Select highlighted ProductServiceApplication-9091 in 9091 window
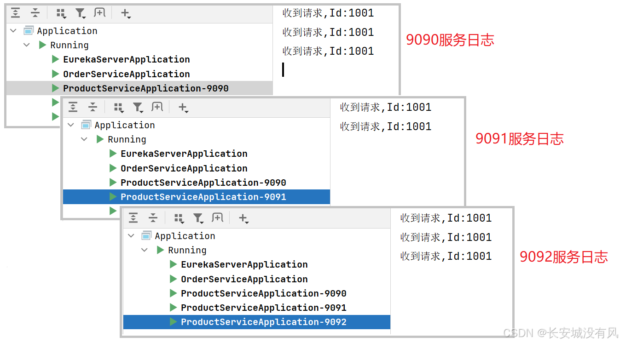 coord(197,197)
